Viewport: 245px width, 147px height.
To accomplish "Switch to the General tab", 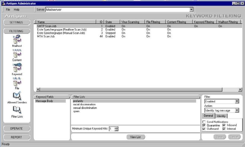I will click(x=208, y=116).
